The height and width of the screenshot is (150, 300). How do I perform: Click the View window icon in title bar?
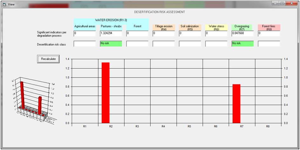tap(4, 3)
